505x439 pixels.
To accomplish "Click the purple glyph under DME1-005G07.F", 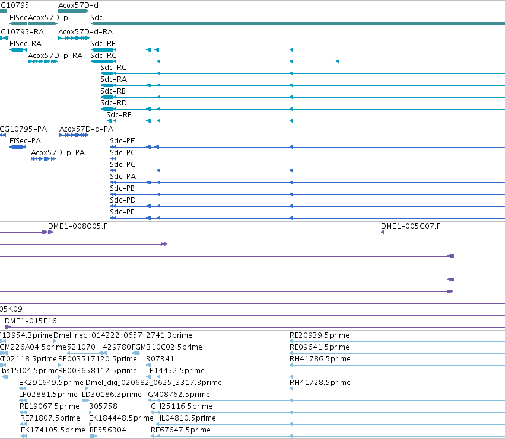I will (382, 232).
